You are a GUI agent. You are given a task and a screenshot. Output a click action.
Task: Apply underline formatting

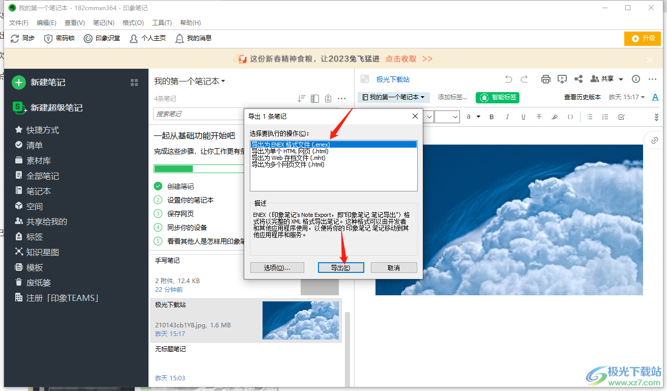(523, 117)
